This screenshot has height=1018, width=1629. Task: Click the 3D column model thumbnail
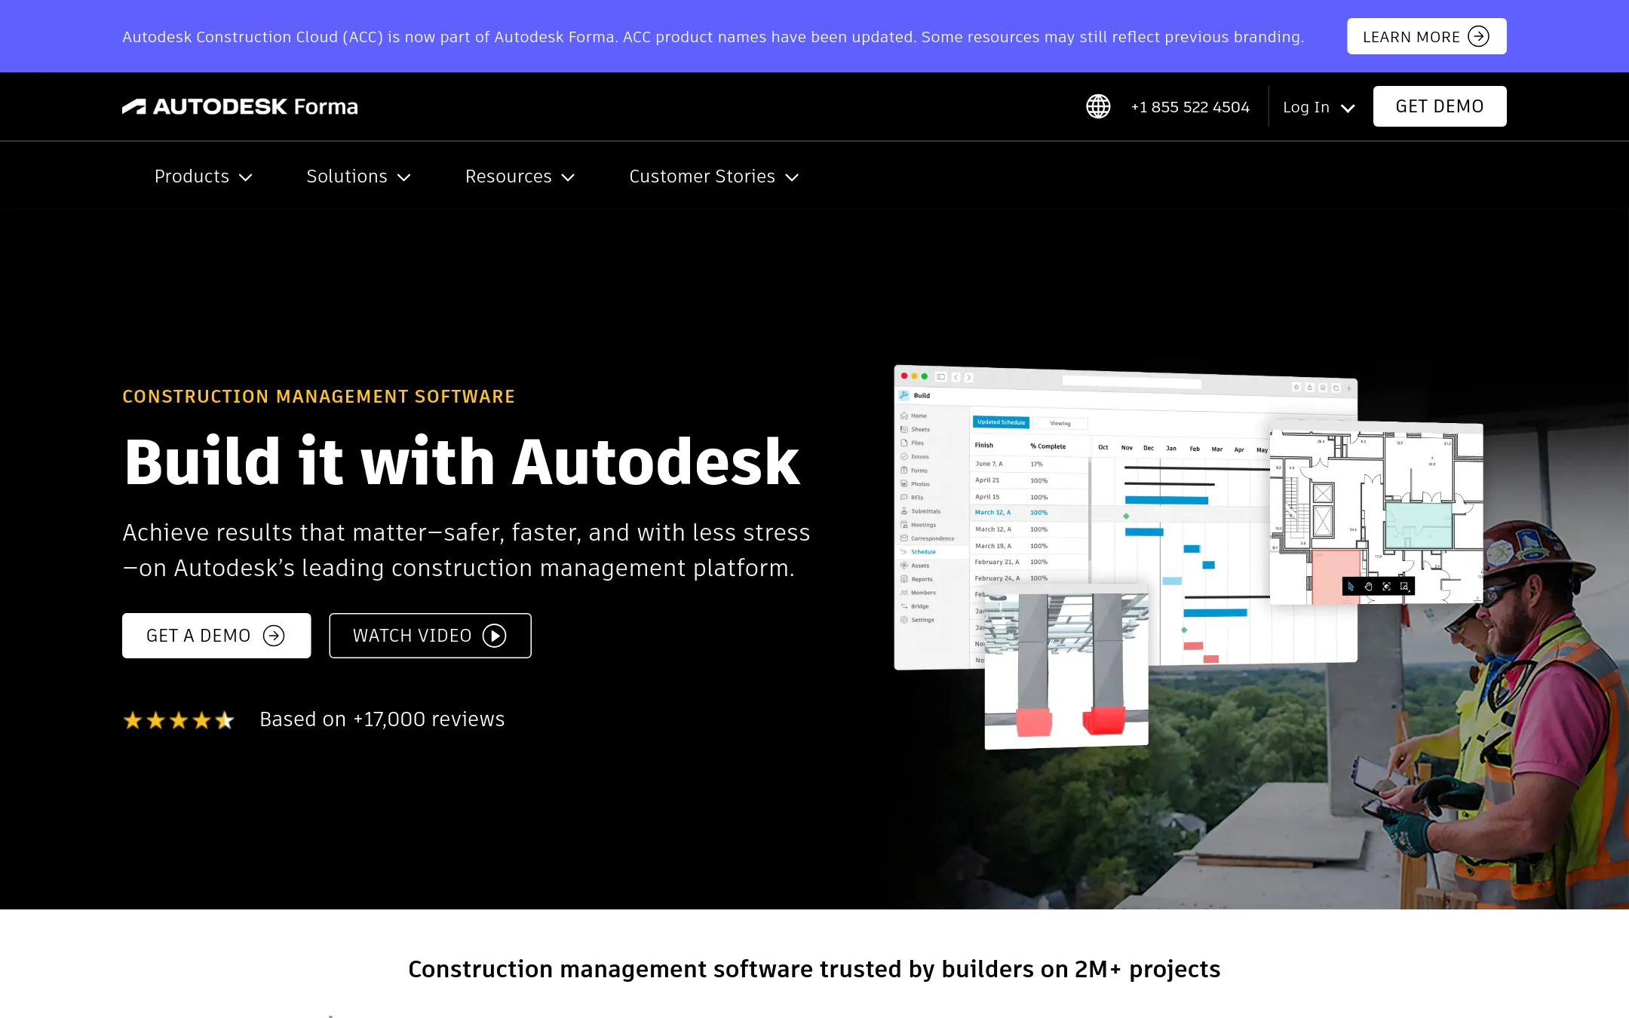click(x=1066, y=668)
